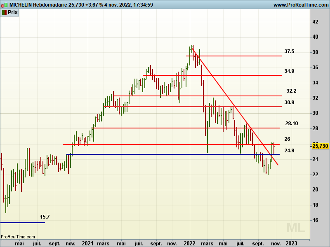Click the ProRealTime.com watermark at bottom left
Image resolution: width=330 pixels, height=247 pixels.
pyautogui.click(x=18, y=237)
